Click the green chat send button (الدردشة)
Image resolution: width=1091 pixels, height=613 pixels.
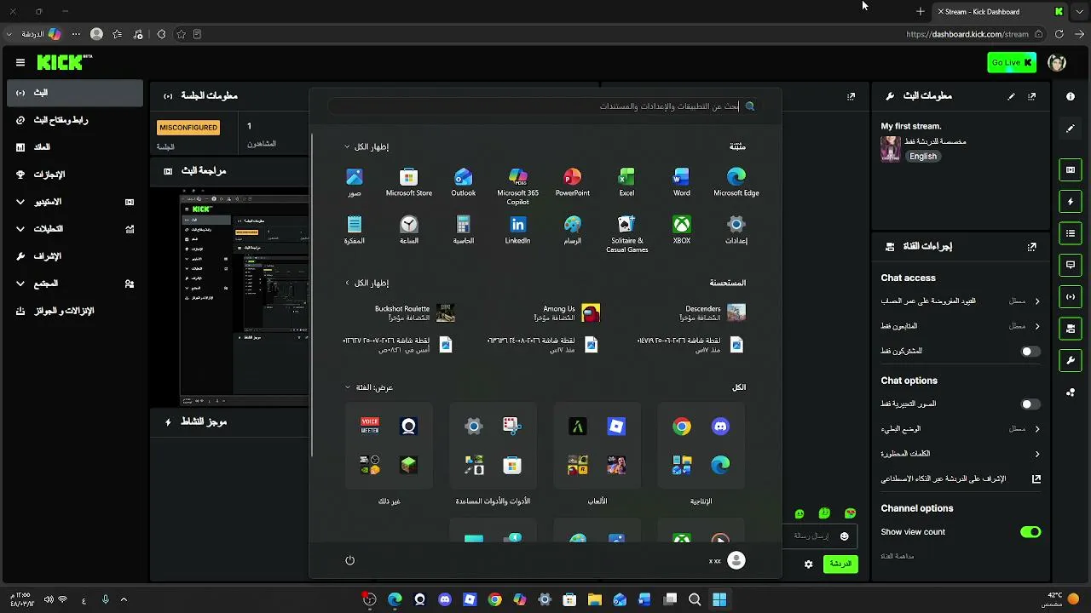(840, 564)
